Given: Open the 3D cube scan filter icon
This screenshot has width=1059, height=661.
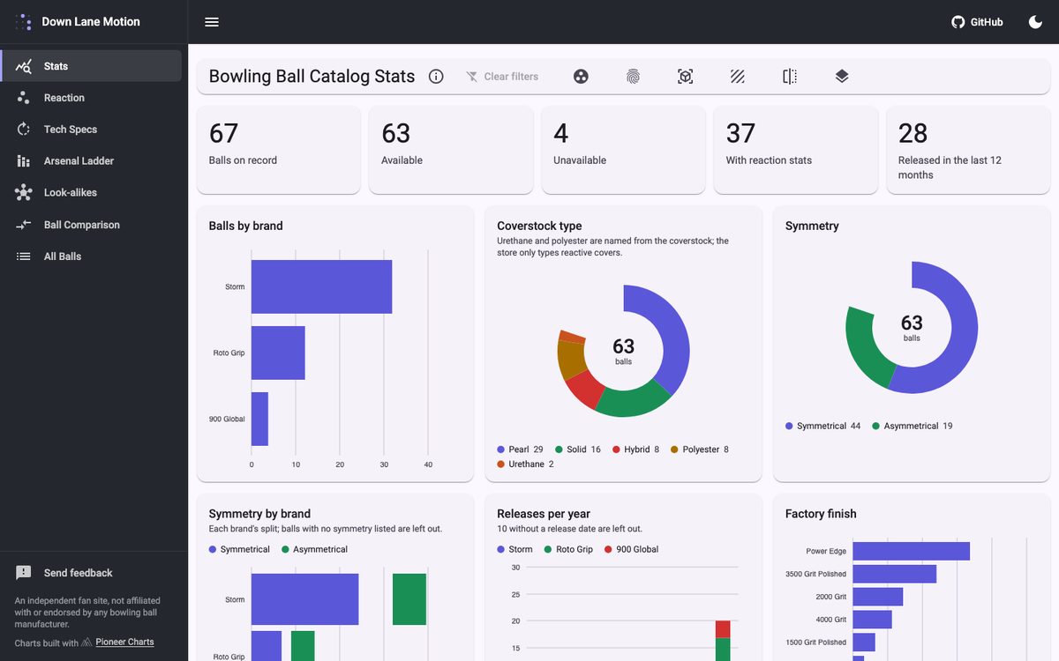Looking at the screenshot, I should (x=686, y=77).
